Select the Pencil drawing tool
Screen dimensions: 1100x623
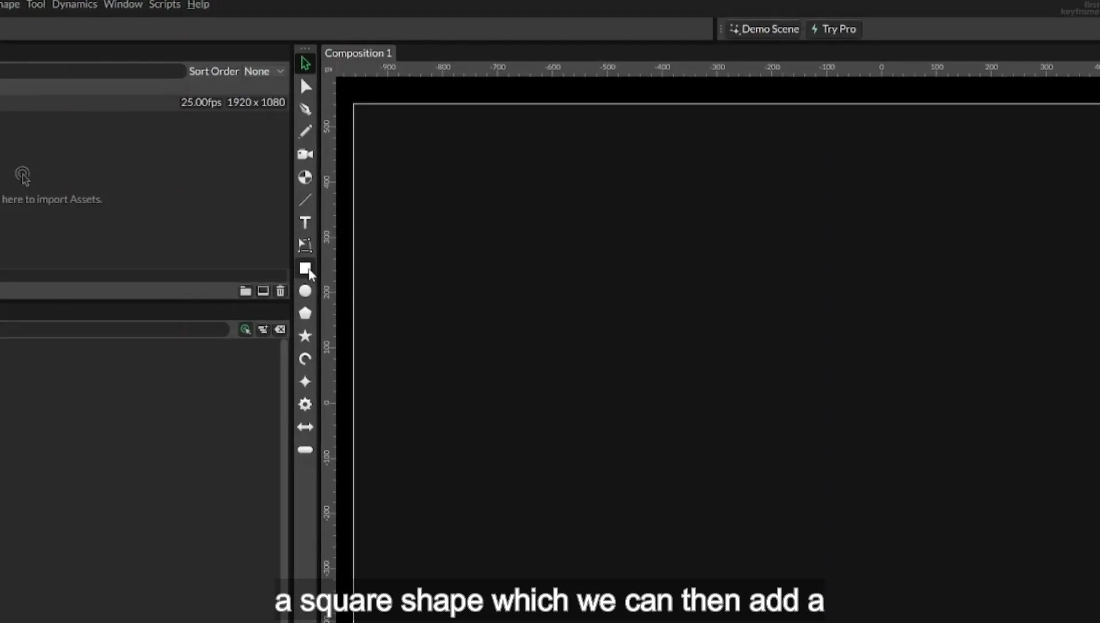(x=305, y=131)
